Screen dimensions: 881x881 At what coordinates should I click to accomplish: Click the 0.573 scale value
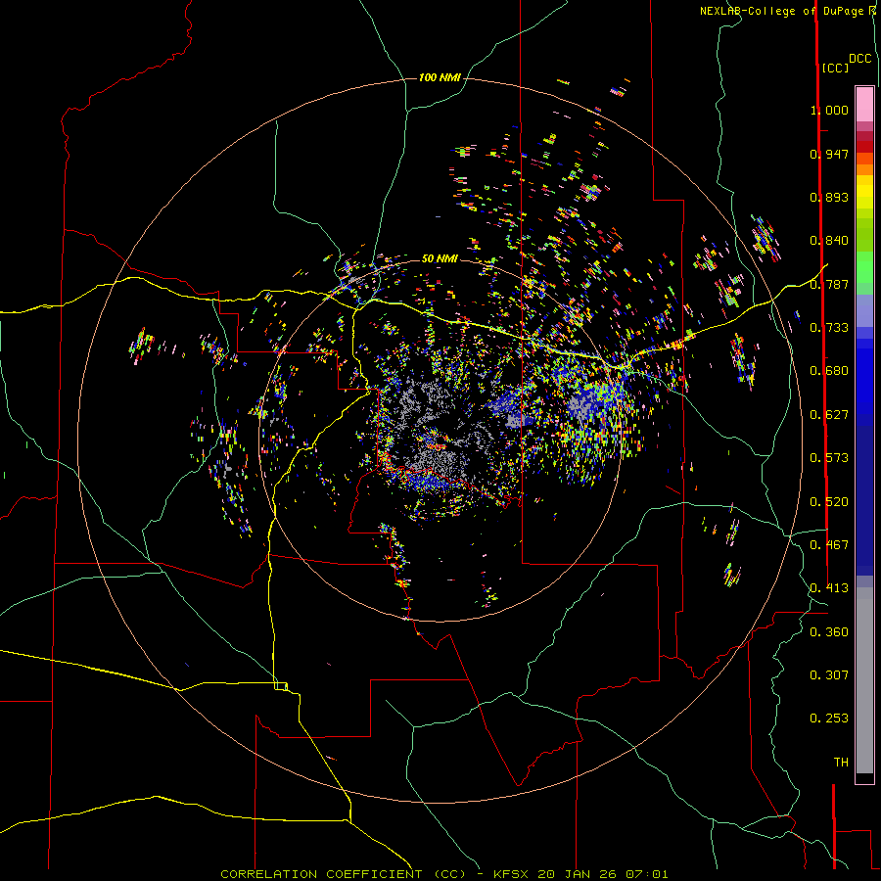[829, 458]
